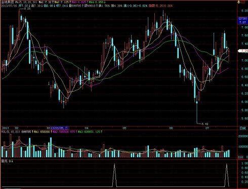
Task: Click the latest 量托 signal spike at right
Action: point(227,175)
